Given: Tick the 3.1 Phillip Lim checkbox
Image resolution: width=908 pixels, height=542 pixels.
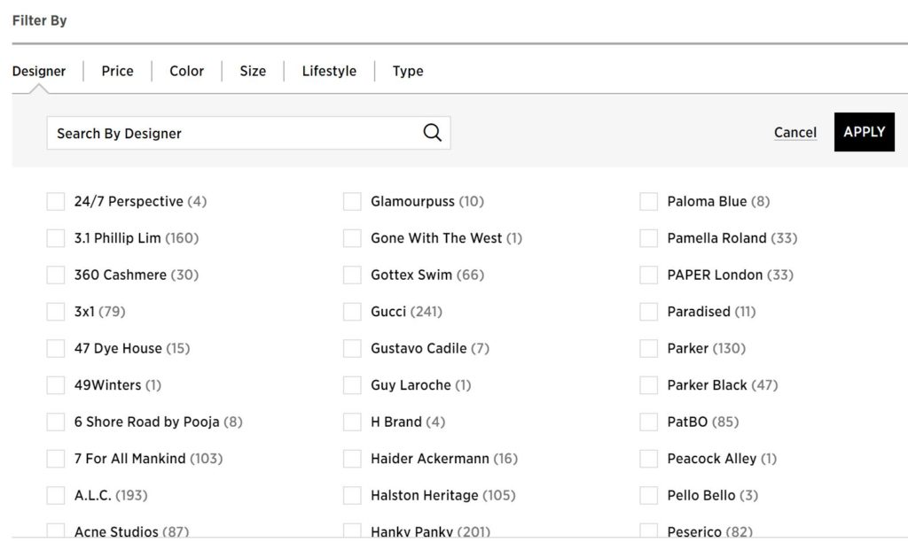Looking at the screenshot, I should (56, 238).
